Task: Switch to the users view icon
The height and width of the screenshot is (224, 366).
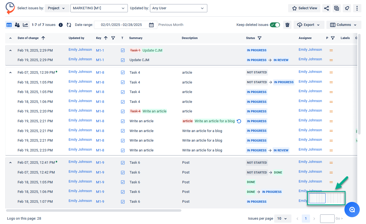Action: coord(17,25)
